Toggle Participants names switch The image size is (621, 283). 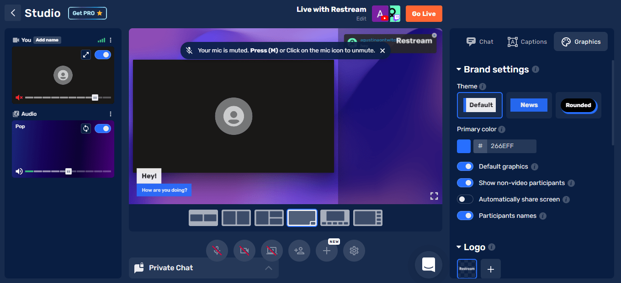[x=465, y=216]
